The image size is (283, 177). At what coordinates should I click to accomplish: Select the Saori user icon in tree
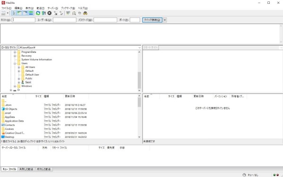point(23,82)
